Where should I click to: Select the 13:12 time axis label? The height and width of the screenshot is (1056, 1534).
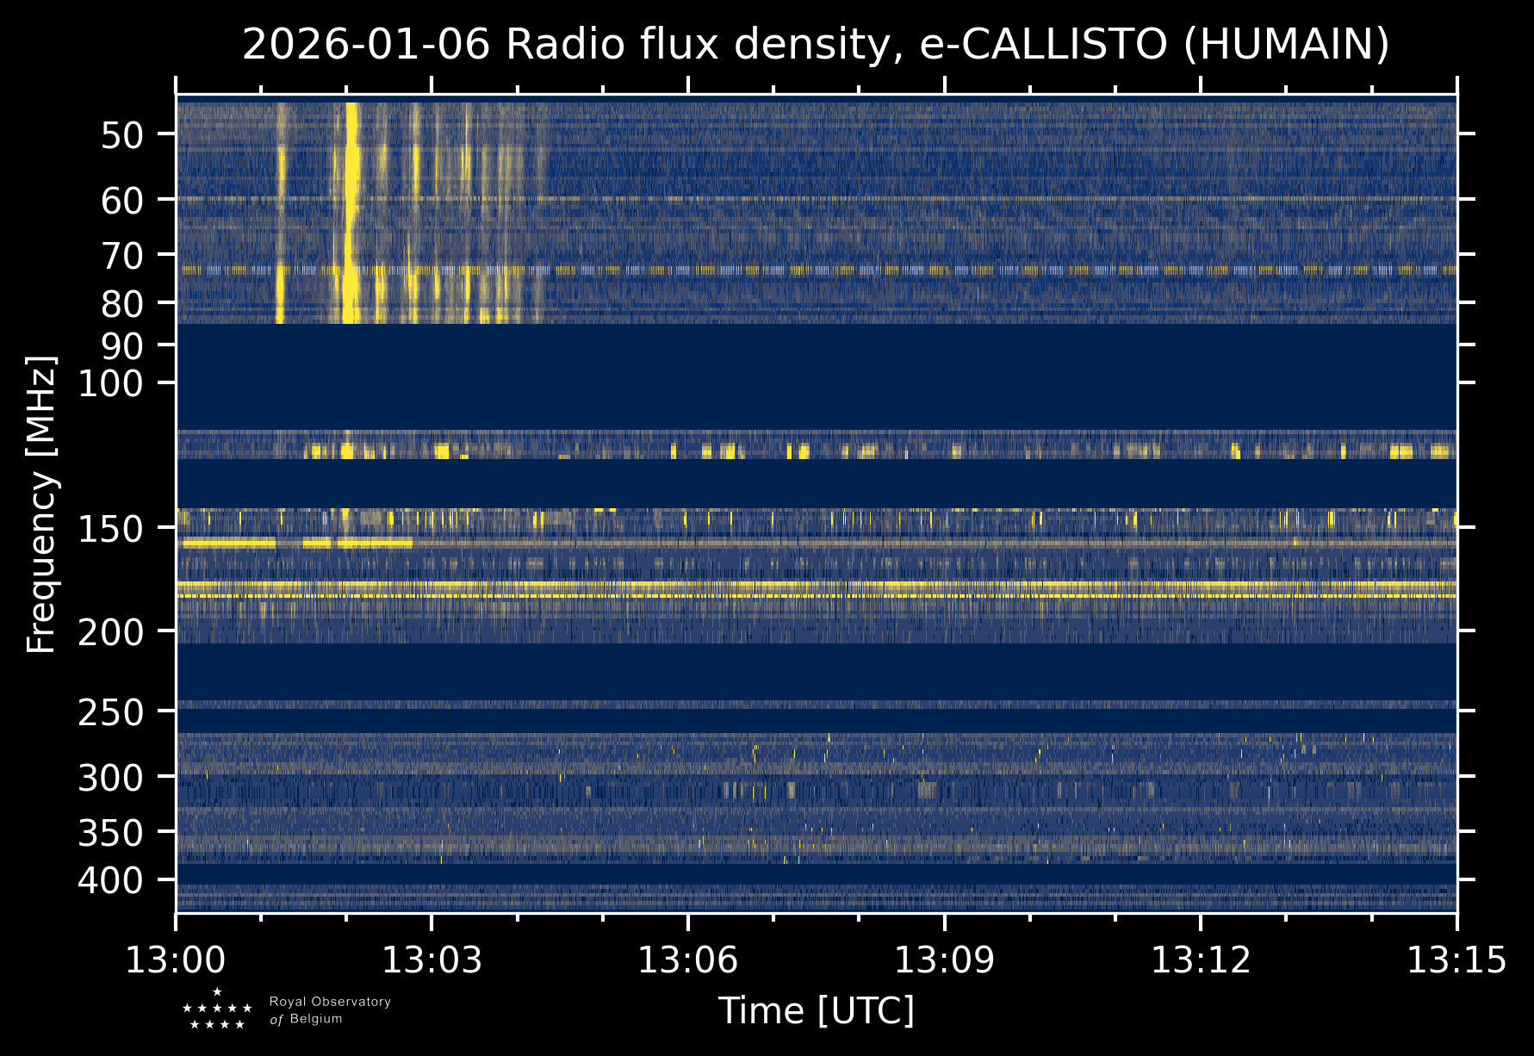(1201, 960)
